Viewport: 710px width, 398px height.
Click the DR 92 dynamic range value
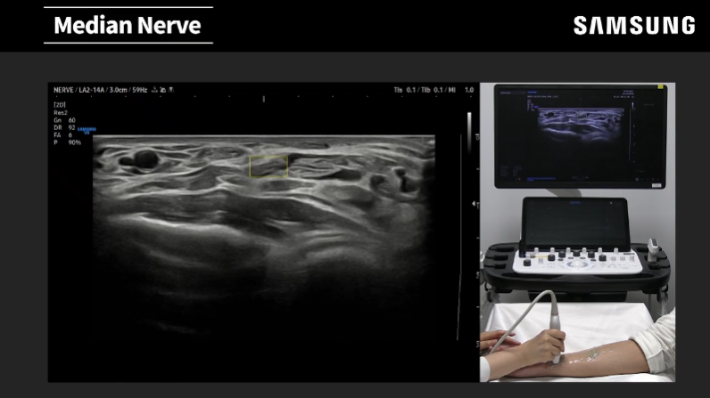[x=65, y=128]
